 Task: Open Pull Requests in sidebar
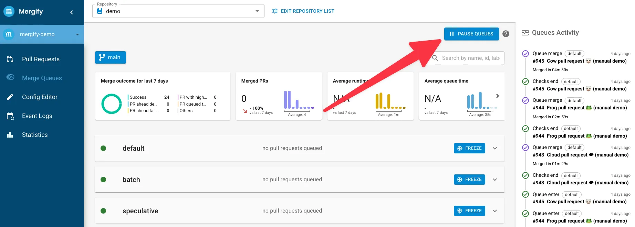41,59
